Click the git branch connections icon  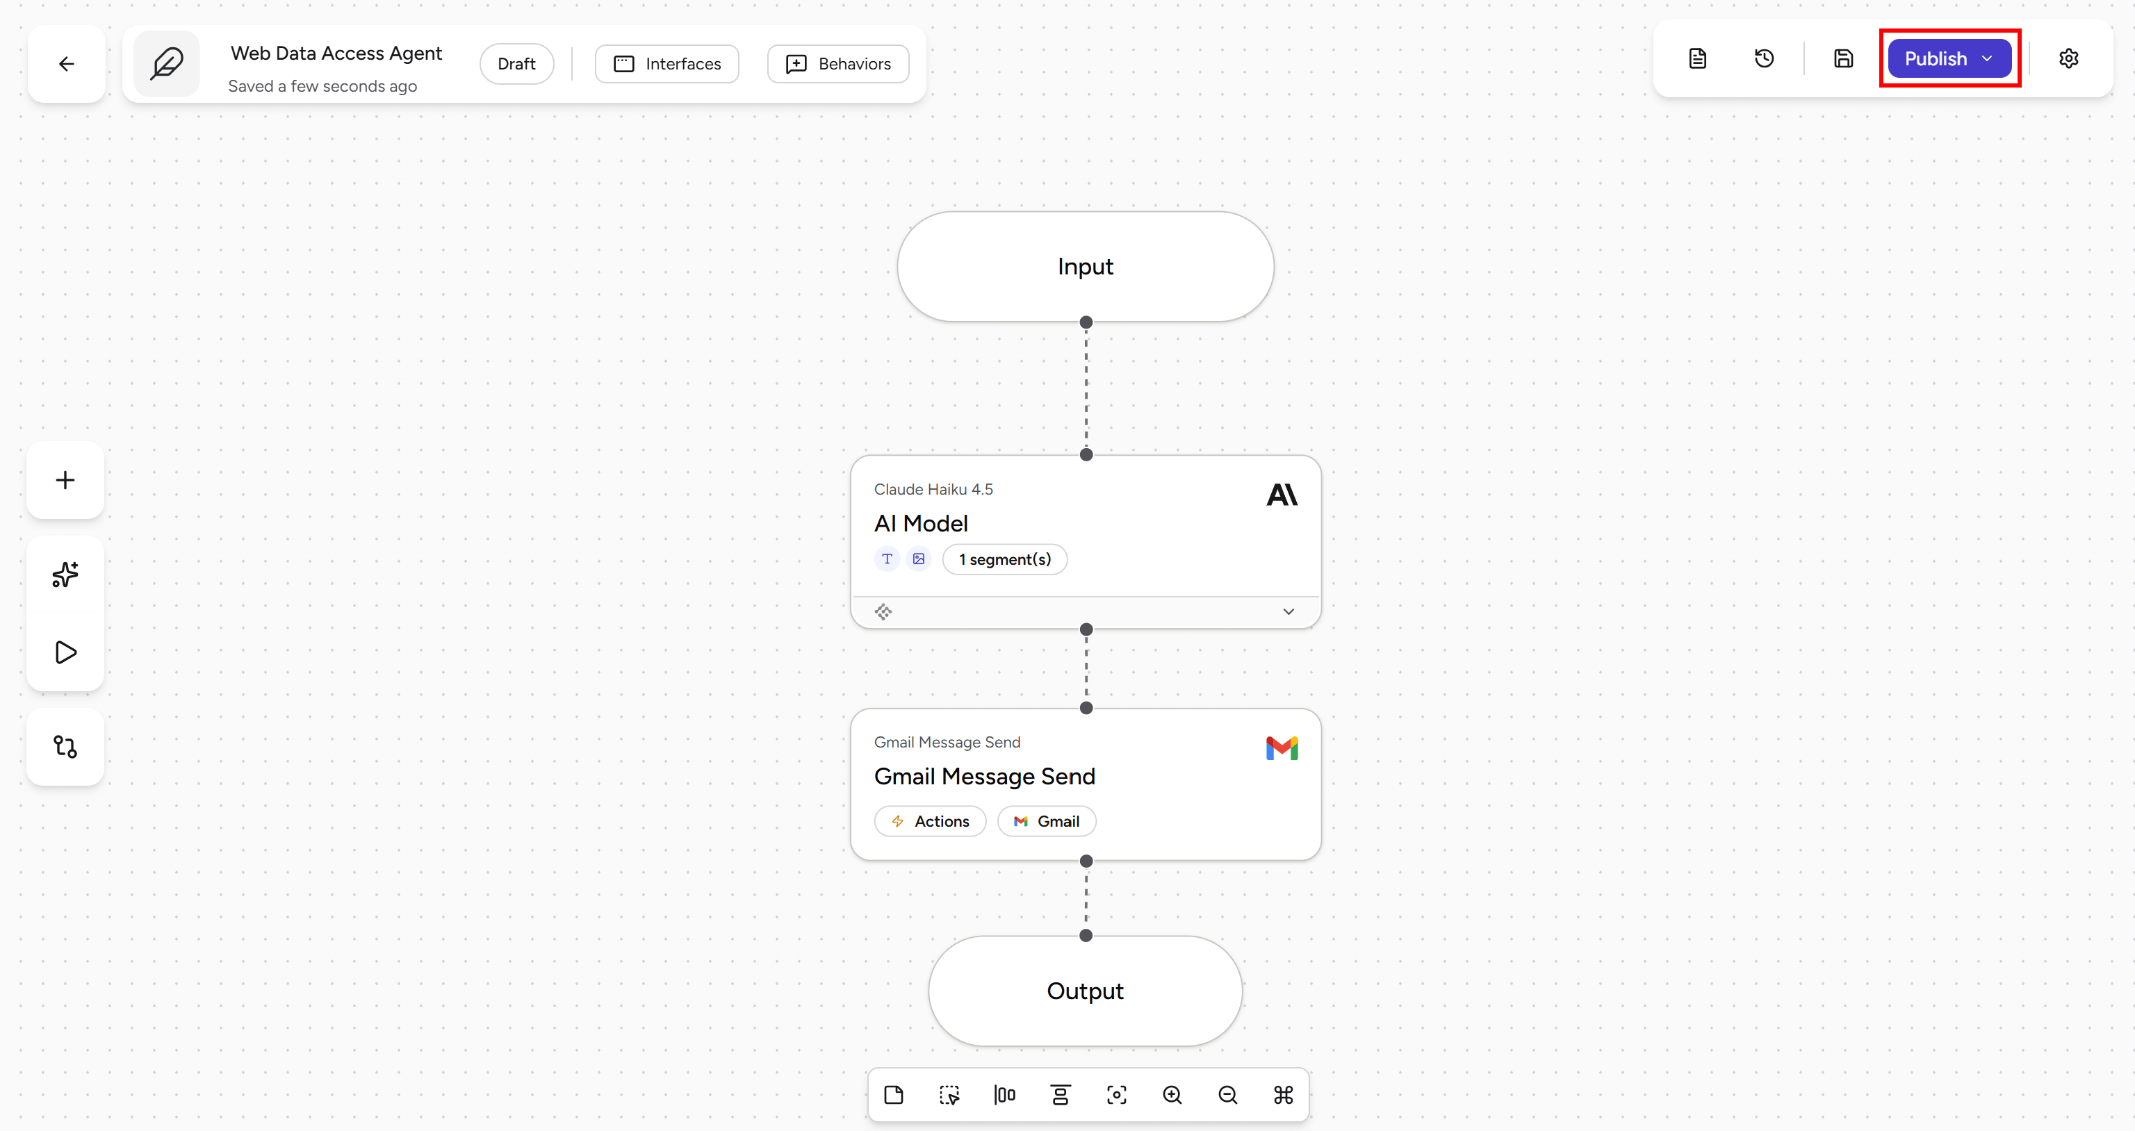coord(65,747)
